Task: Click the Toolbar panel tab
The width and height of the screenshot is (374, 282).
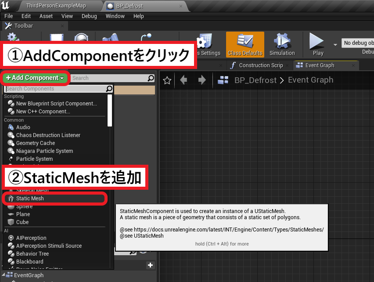Action: (35, 26)
